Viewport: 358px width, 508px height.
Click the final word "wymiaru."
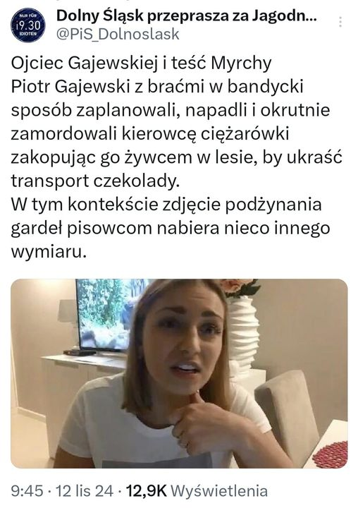pyautogui.click(x=49, y=253)
